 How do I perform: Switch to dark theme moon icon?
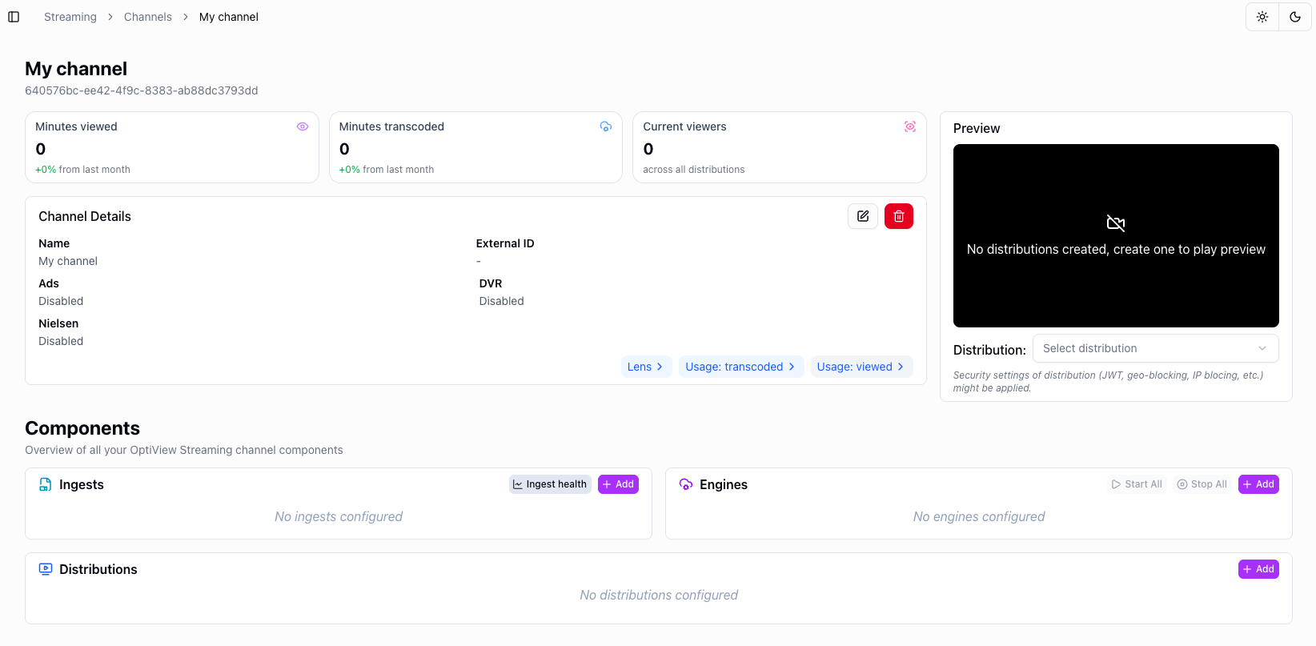[1294, 17]
